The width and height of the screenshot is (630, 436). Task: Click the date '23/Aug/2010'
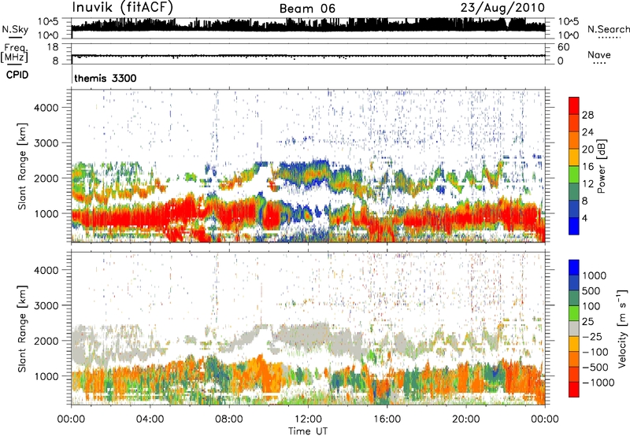pos(502,8)
